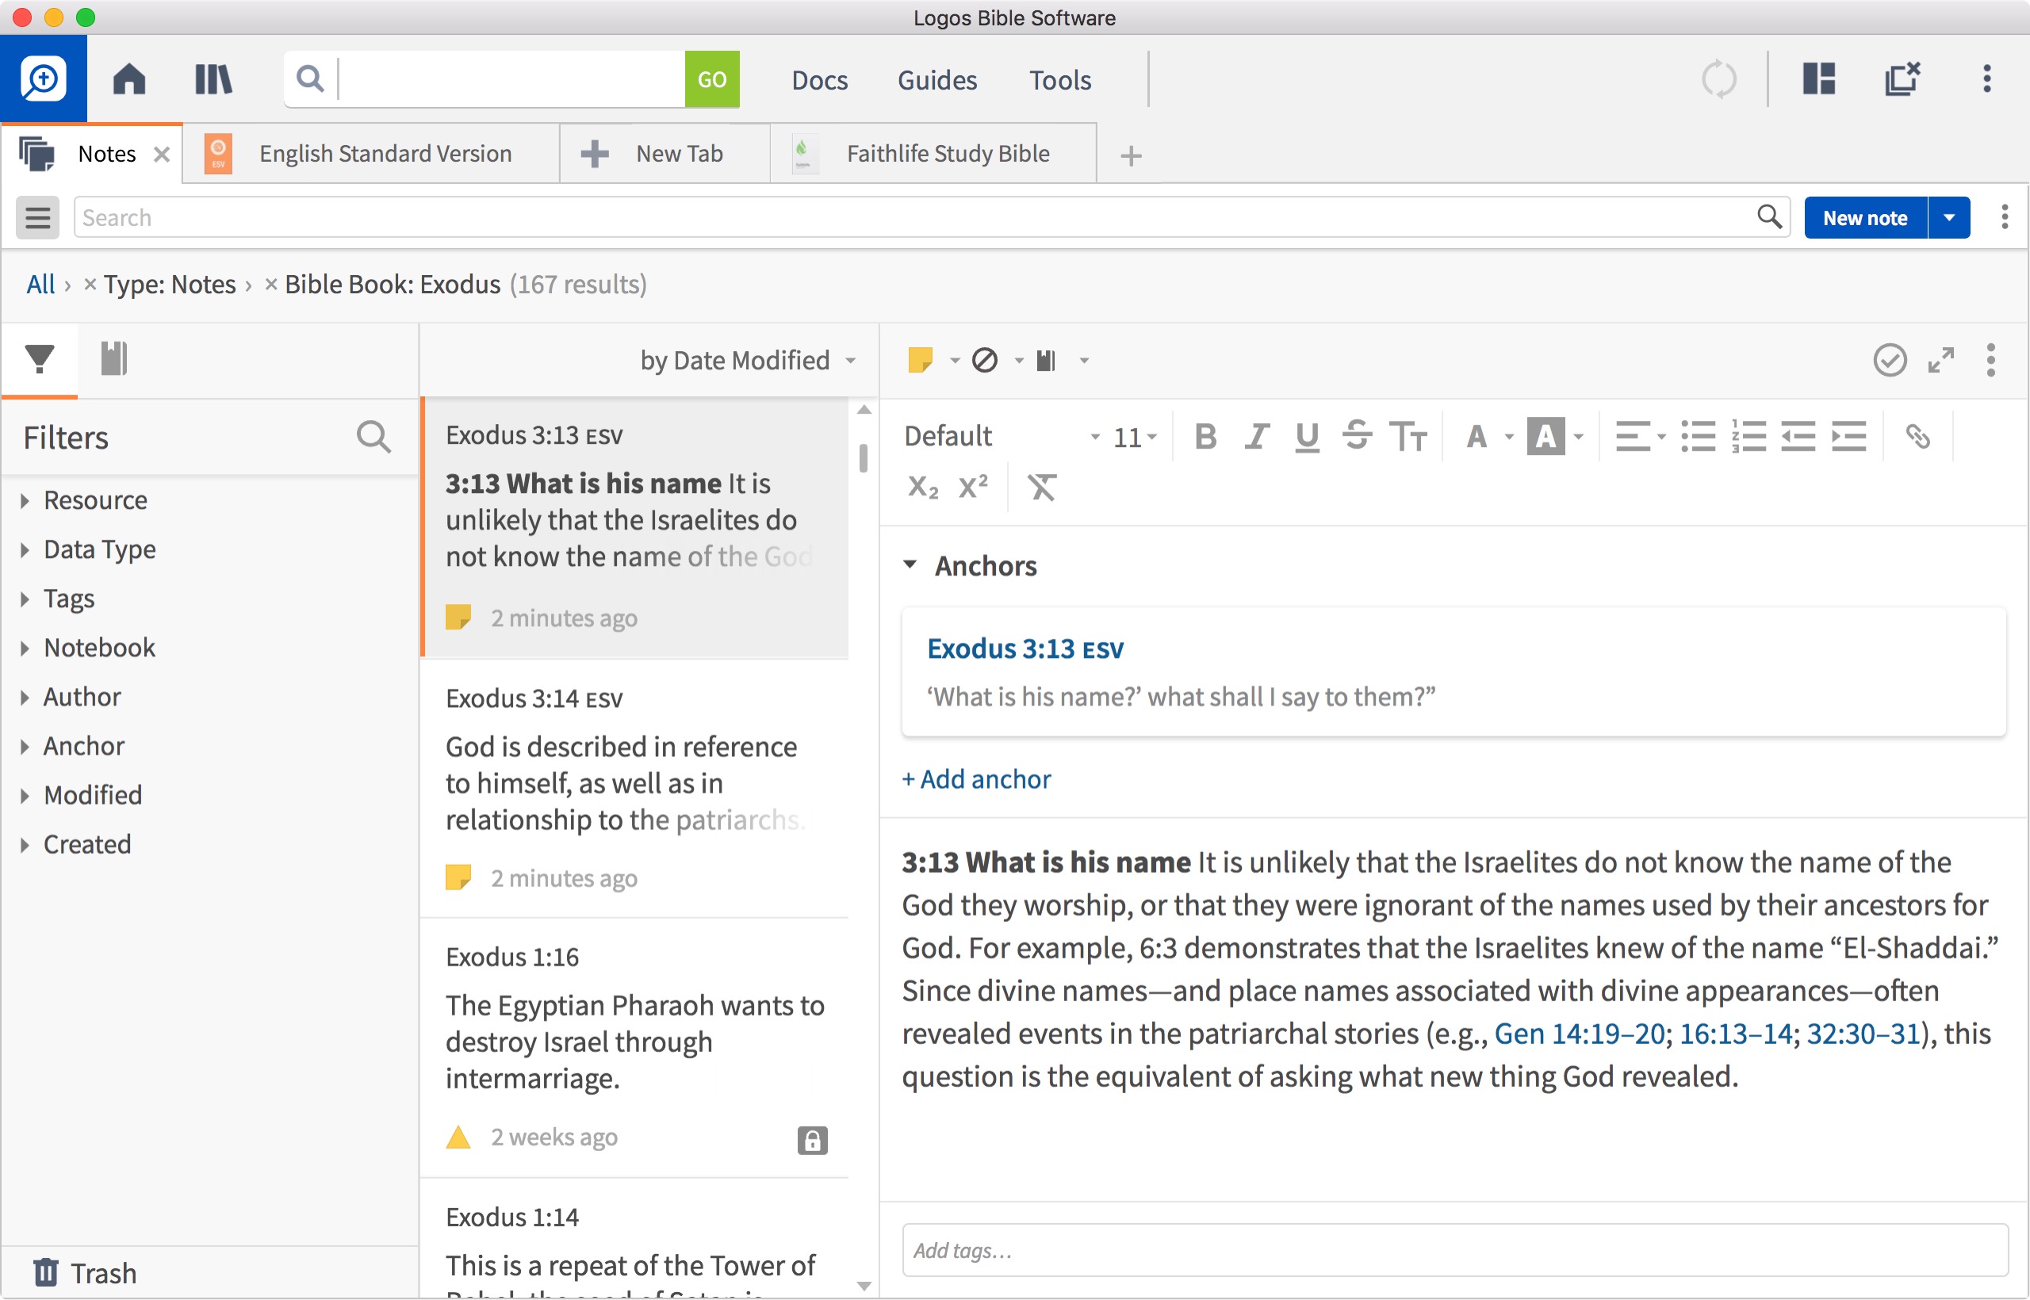Mark the note as reviewed checkmark

tap(1890, 361)
